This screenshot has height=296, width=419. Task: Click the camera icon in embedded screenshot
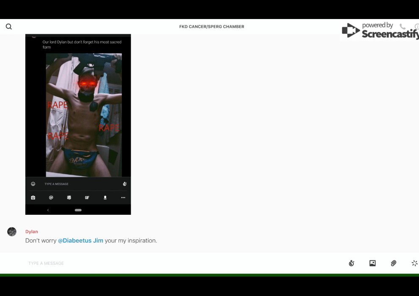(33, 197)
